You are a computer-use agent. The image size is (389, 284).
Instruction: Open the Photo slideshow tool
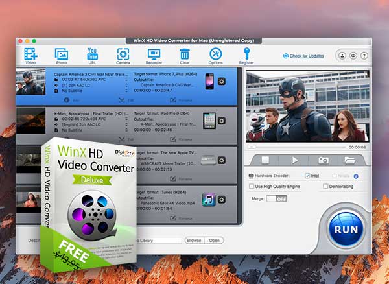coord(62,56)
